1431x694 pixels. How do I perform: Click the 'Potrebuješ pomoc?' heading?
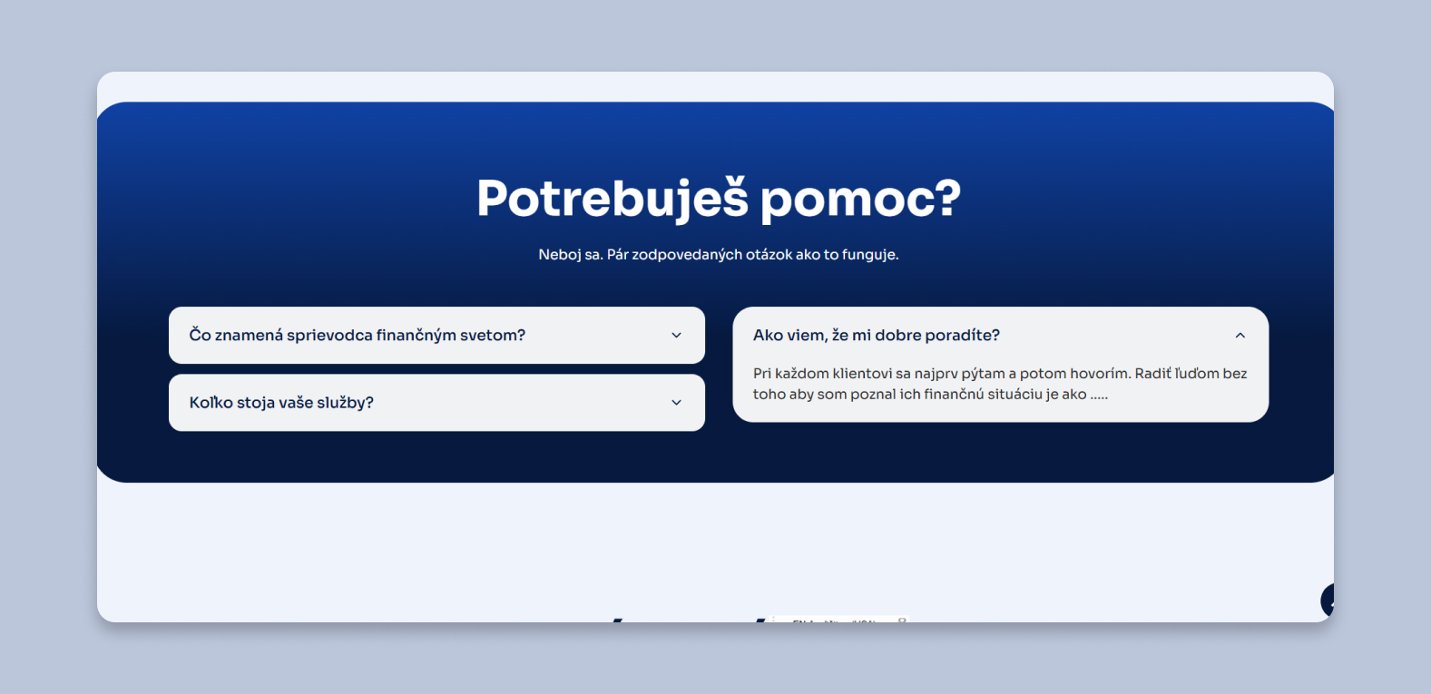pyautogui.click(x=718, y=199)
